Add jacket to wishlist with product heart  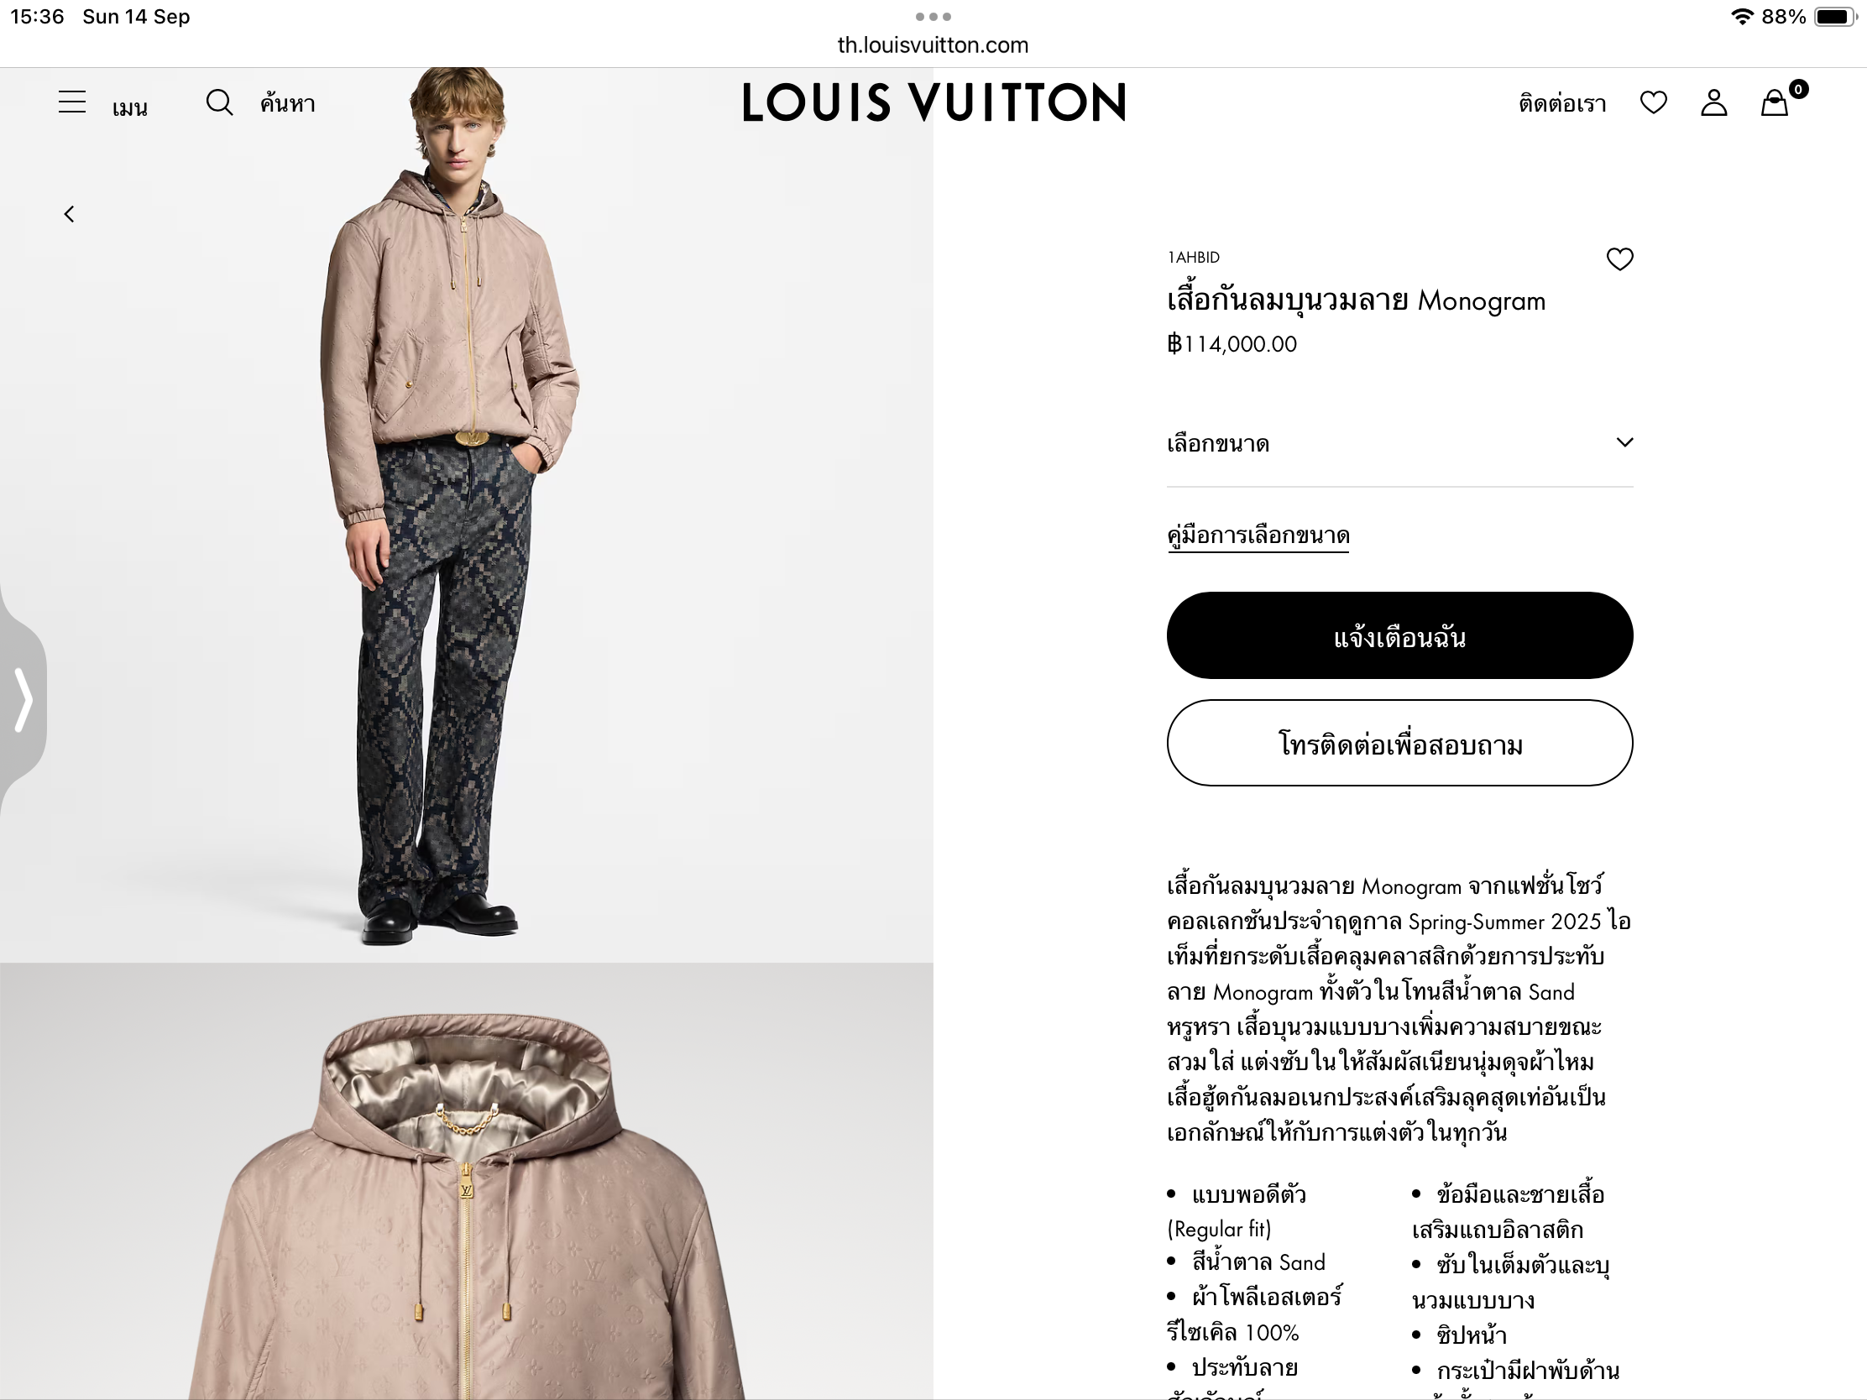(1619, 259)
